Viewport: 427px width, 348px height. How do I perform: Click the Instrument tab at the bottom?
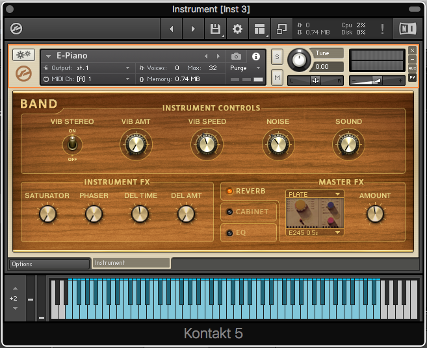(131, 263)
